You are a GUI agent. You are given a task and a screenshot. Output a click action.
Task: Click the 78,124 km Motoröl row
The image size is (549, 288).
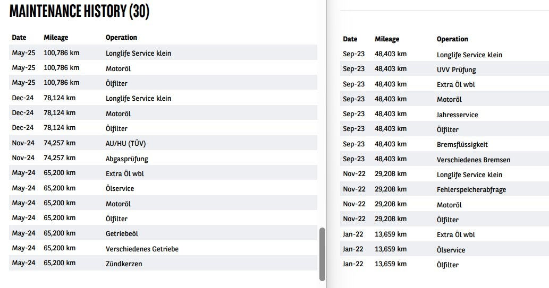click(x=163, y=113)
